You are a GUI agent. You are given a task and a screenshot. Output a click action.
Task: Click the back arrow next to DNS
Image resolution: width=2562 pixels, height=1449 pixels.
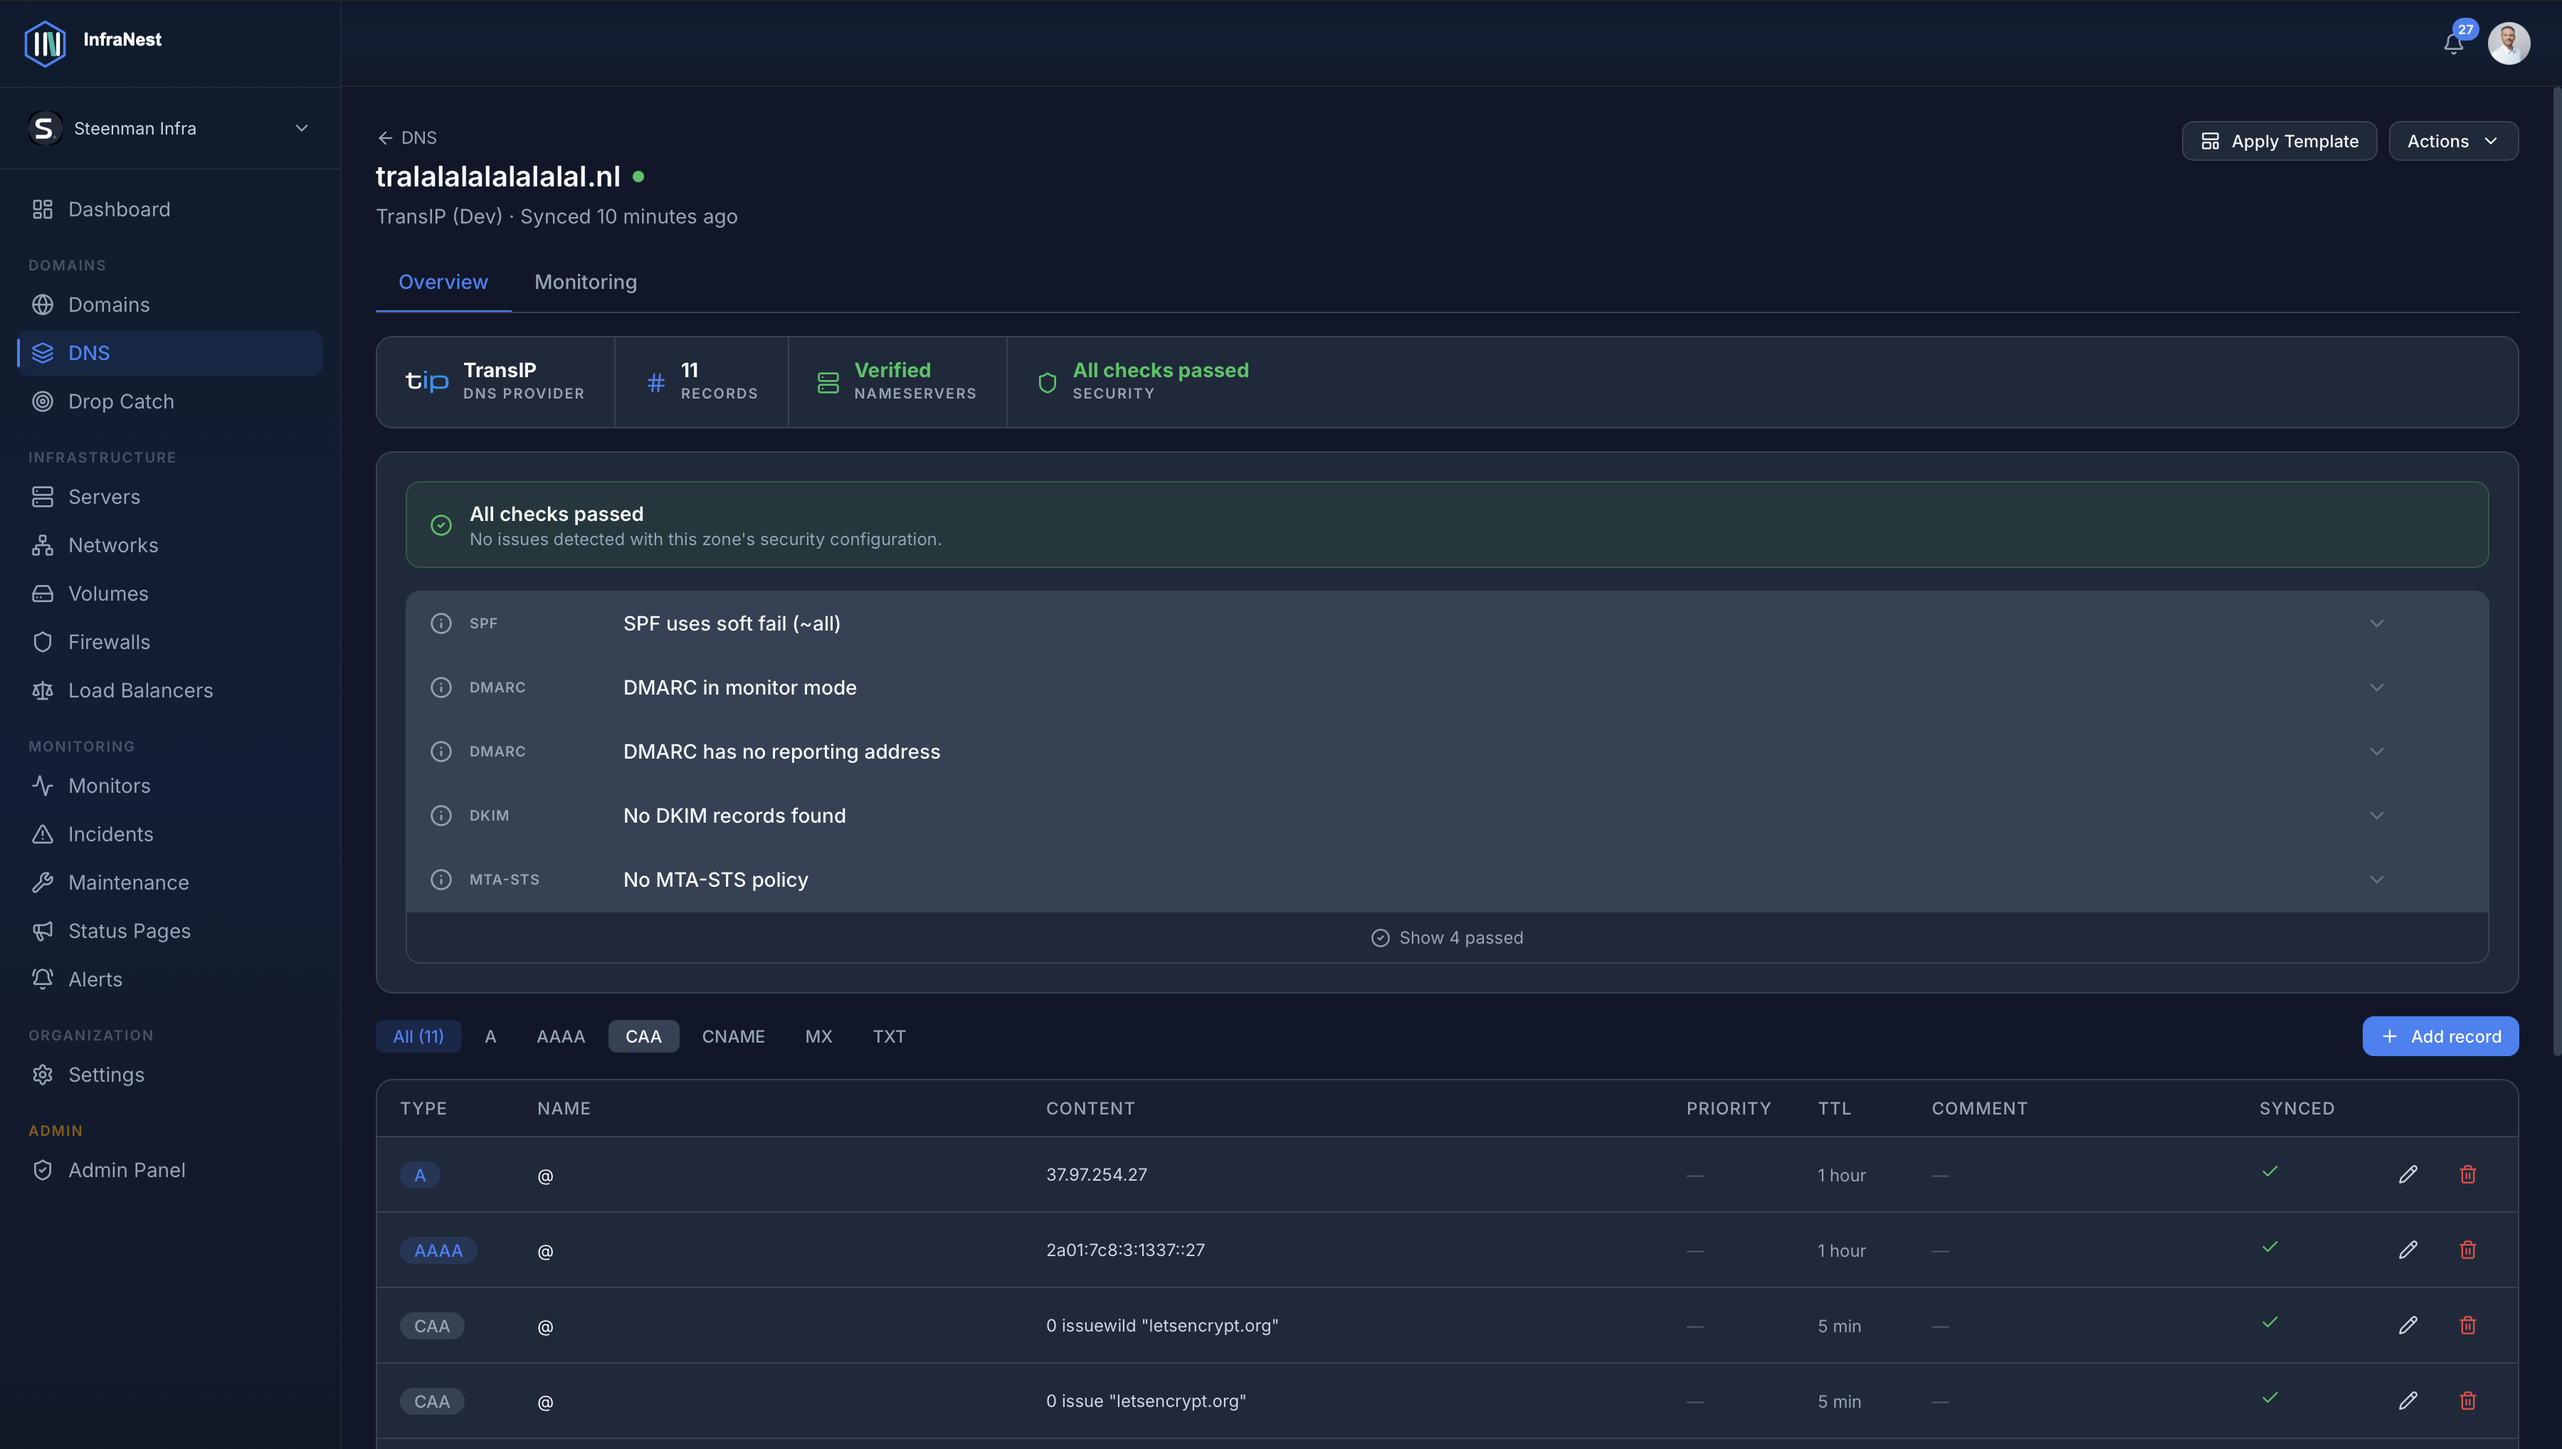[x=385, y=138]
